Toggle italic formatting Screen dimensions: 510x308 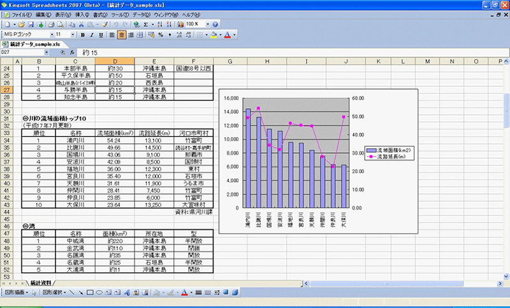click(92, 35)
